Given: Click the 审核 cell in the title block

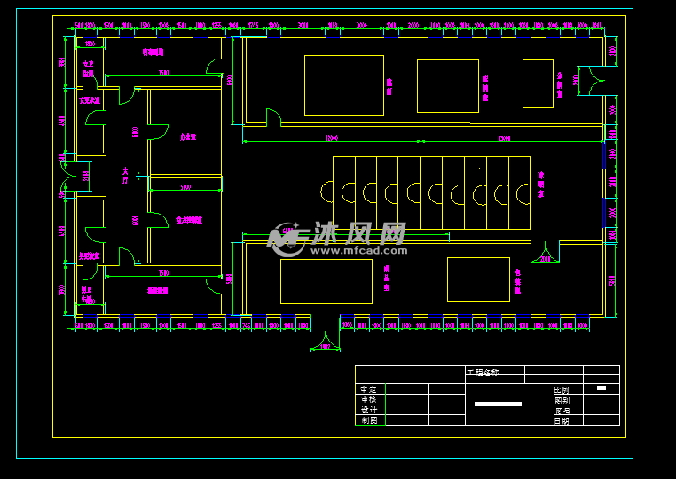Looking at the screenshot, I should coord(370,399).
